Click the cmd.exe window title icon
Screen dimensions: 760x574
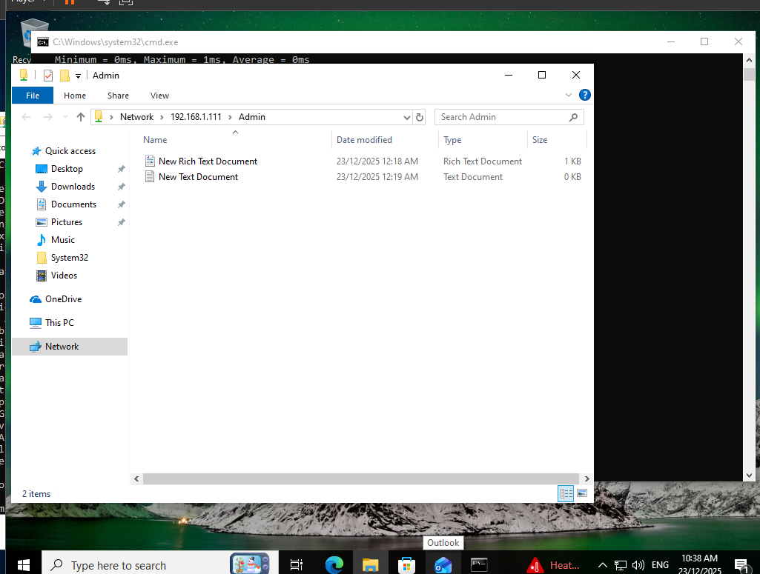click(x=43, y=42)
